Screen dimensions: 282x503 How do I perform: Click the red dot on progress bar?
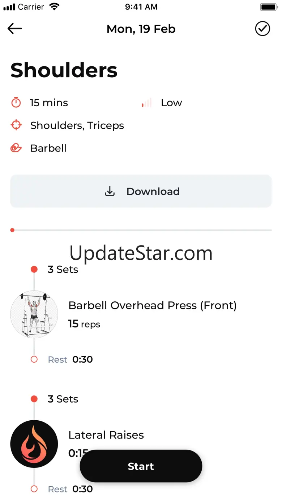pos(12,230)
